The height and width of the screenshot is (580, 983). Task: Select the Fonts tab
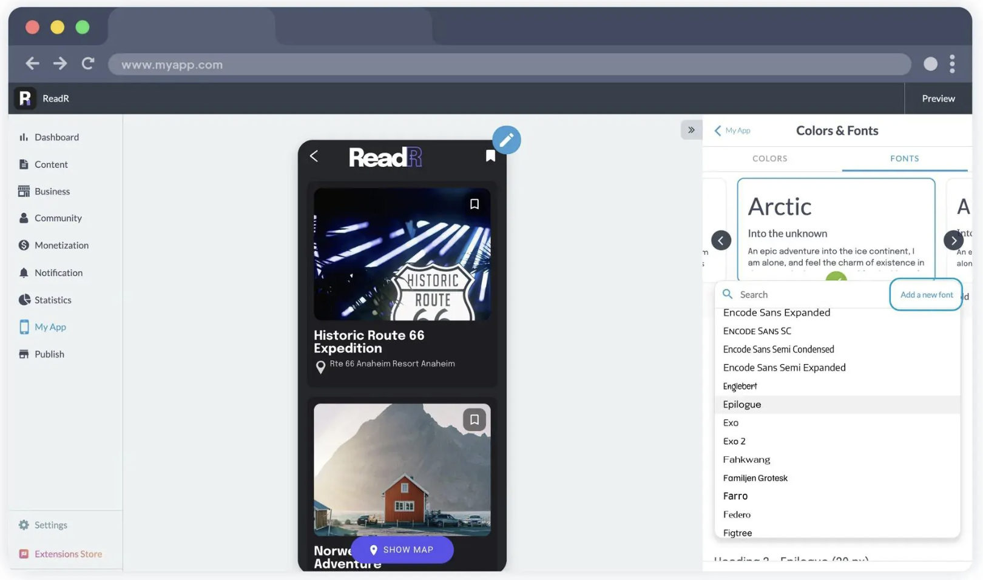(x=904, y=158)
